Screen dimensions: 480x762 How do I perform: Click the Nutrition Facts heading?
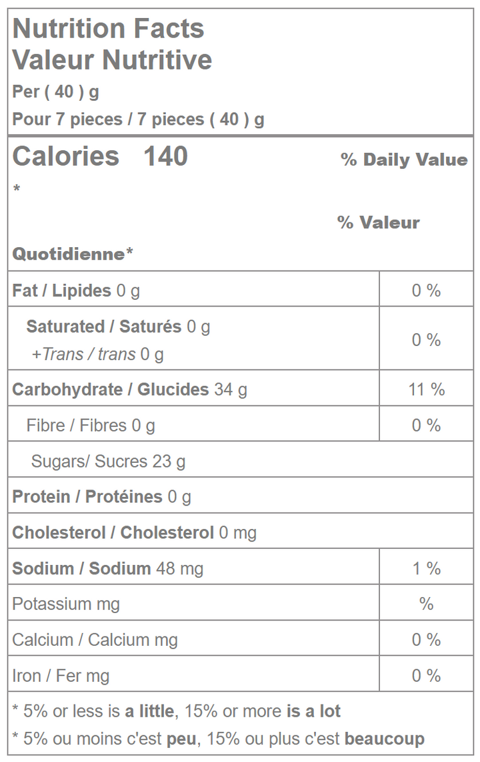(x=108, y=29)
